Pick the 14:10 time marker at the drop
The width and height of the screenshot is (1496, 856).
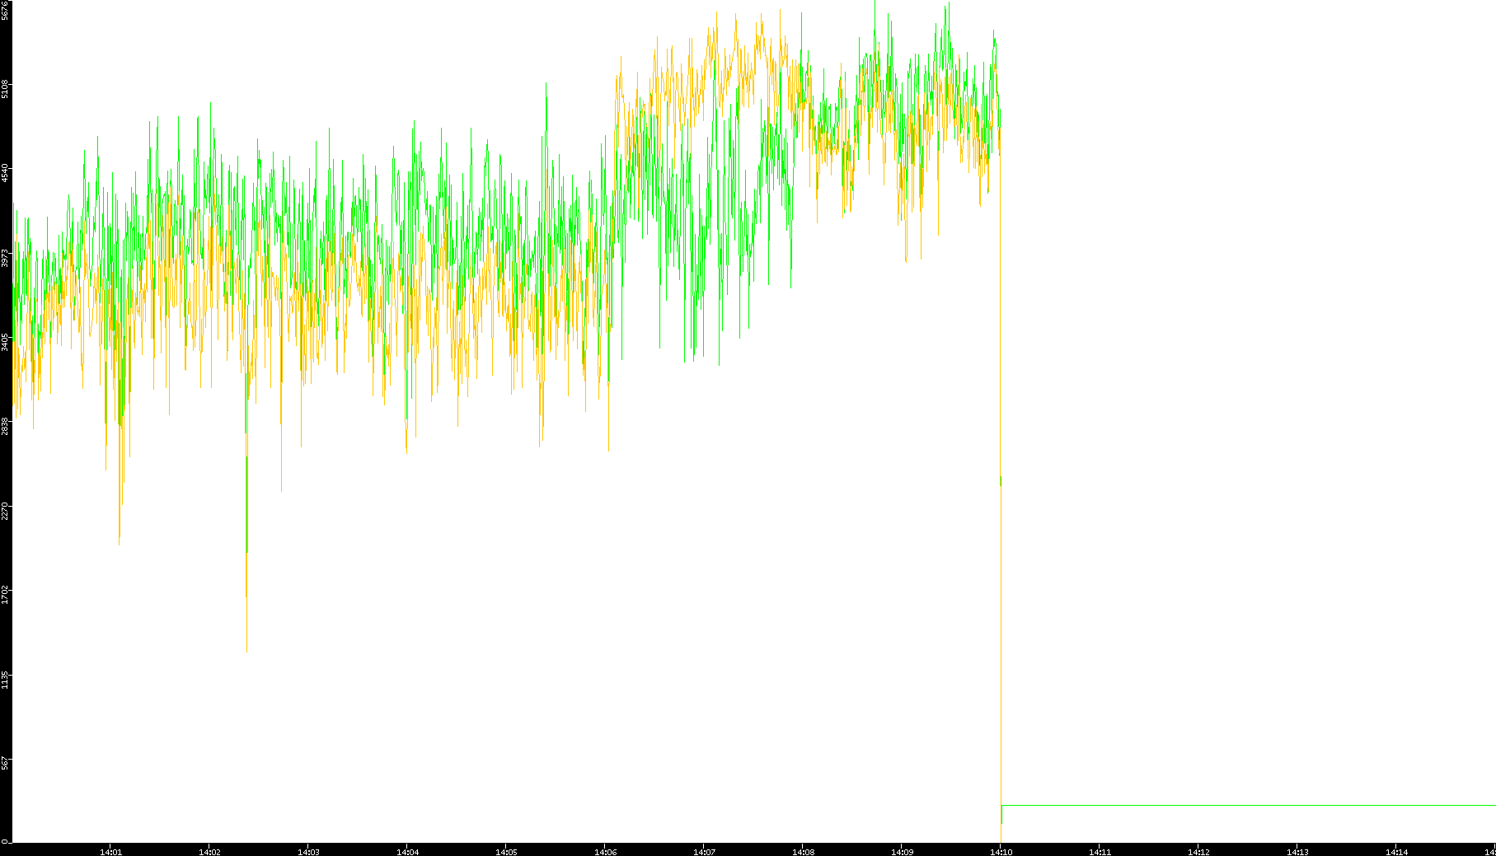coord(1001,852)
